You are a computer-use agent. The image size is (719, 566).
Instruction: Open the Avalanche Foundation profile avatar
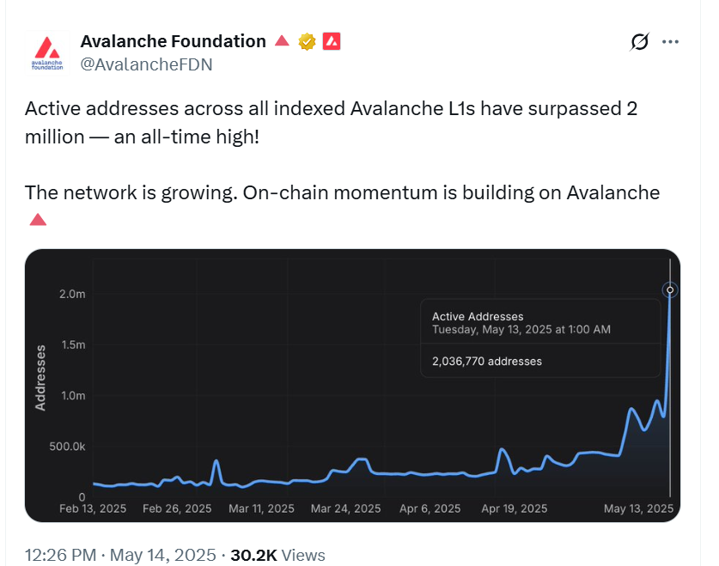click(47, 52)
